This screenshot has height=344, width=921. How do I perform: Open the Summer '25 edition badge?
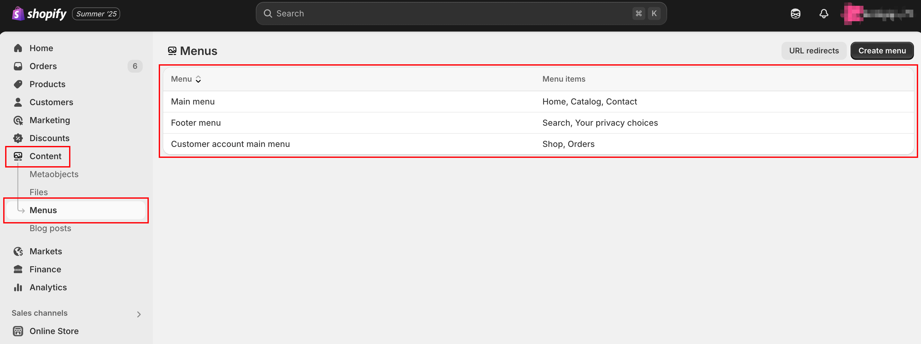pos(96,14)
